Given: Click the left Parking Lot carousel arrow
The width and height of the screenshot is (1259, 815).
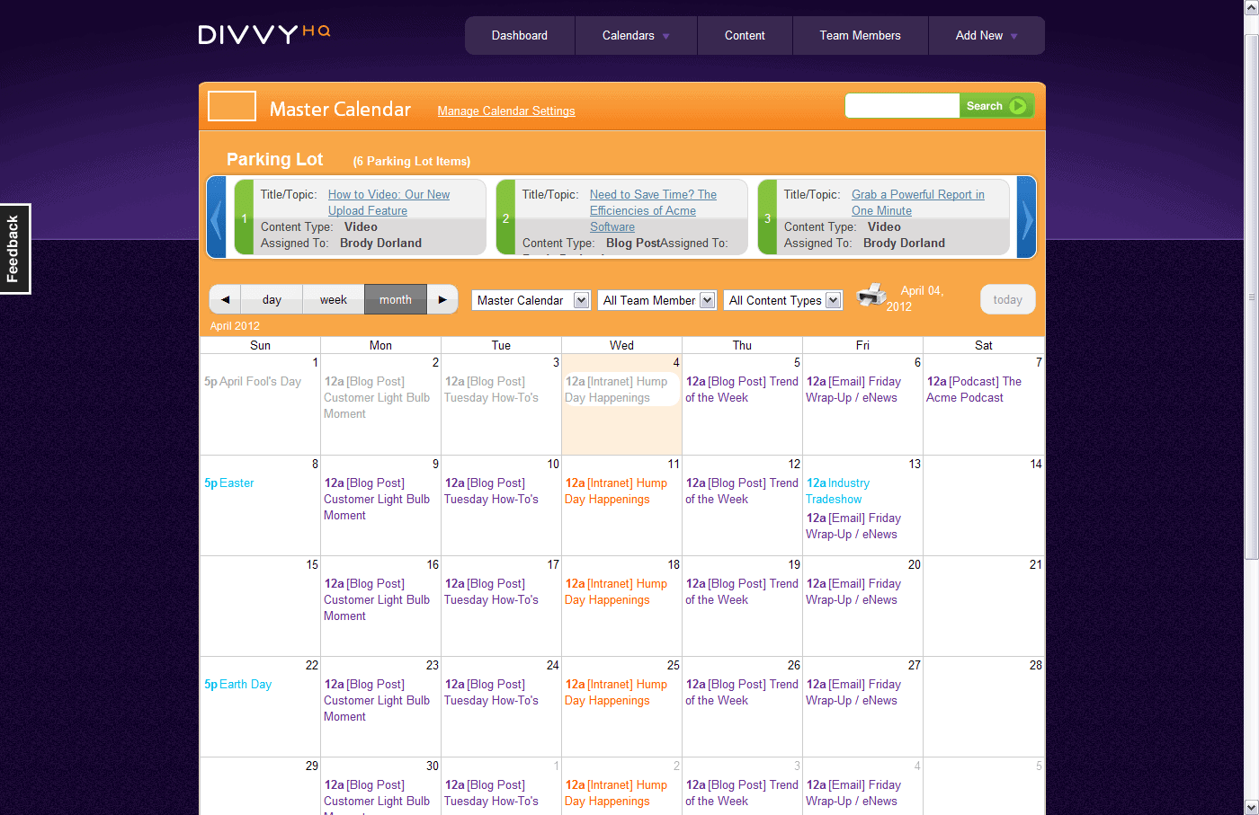Looking at the screenshot, I should [x=217, y=217].
